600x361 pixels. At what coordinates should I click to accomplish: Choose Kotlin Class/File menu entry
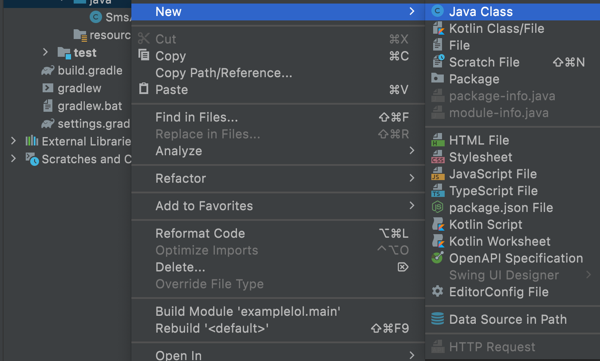coord(513,28)
